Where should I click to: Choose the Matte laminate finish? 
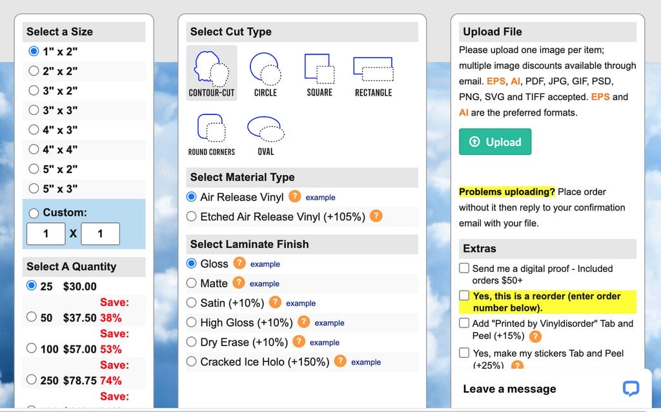coord(191,283)
